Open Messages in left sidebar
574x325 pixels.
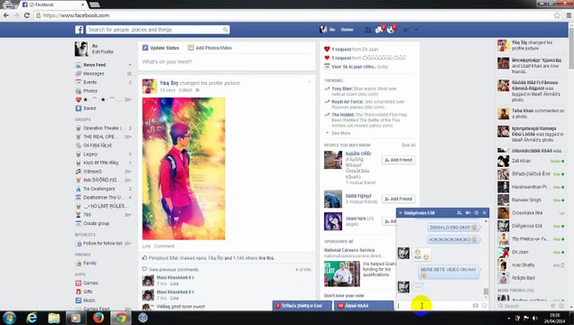click(94, 73)
